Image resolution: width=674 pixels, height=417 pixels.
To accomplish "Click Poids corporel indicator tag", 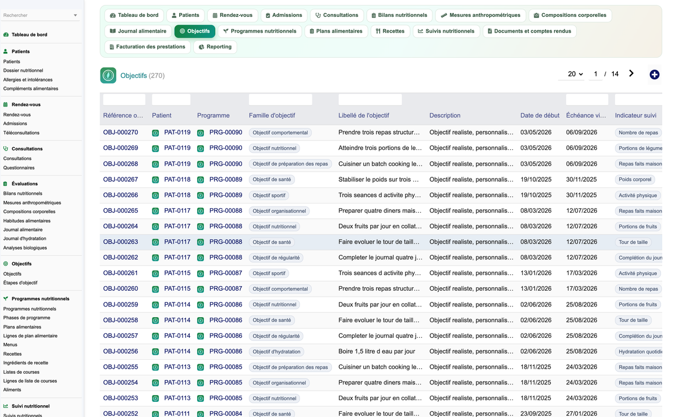I will click(635, 180).
